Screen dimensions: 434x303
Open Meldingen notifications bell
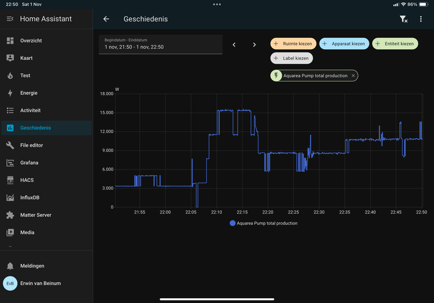[10, 266]
